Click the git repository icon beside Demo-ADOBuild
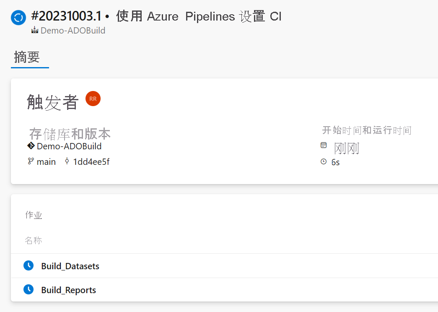The width and height of the screenshot is (438, 312). pos(31,146)
